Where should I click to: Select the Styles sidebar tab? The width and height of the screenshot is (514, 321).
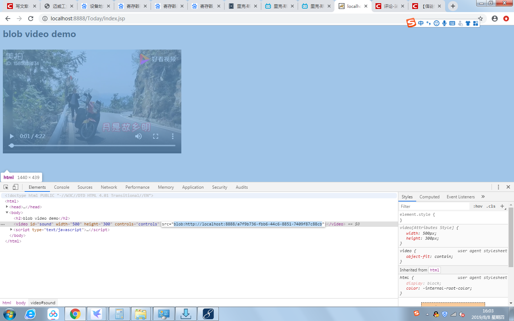tap(407, 197)
